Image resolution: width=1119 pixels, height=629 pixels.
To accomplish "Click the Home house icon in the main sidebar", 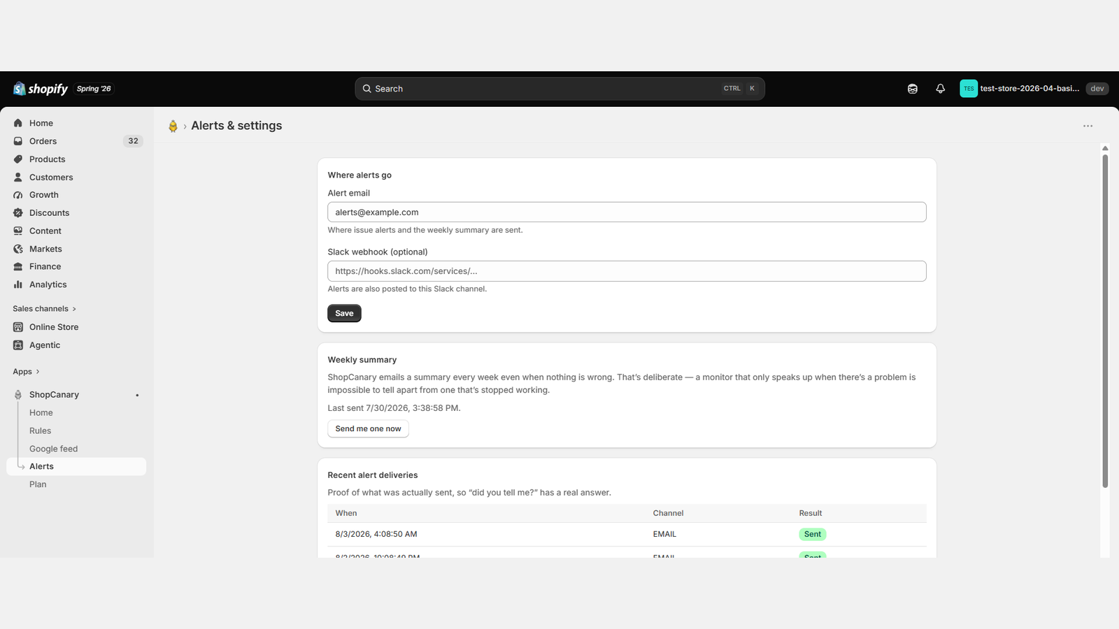I will [x=18, y=123].
